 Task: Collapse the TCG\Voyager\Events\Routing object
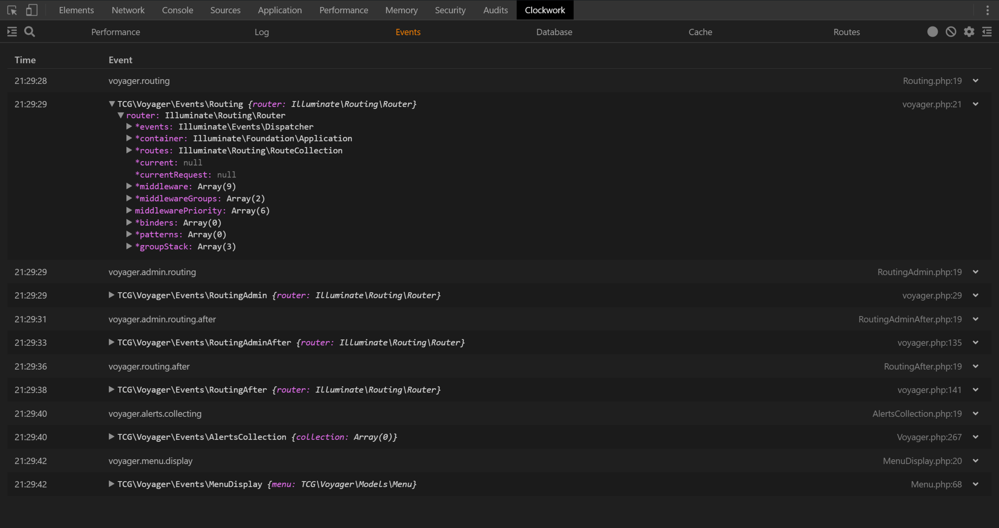(112, 104)
